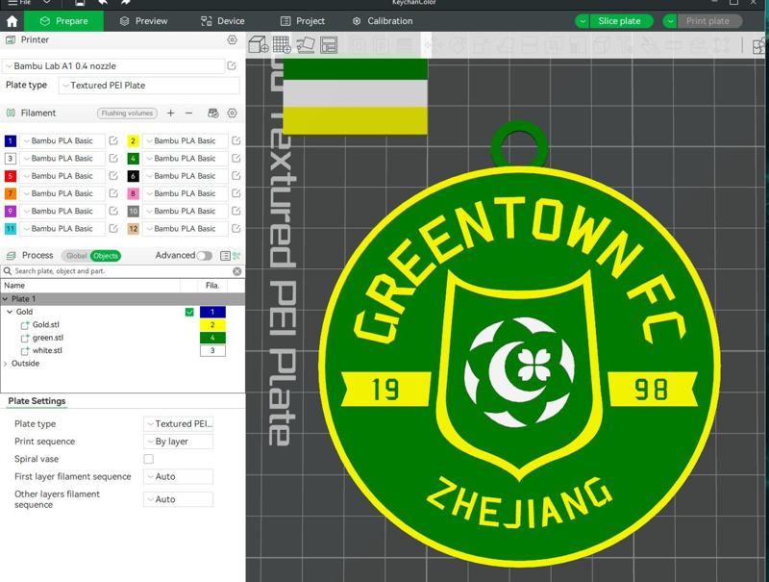Go to the Home screen icon
Screen dimensions: 769x582
pyautogui.click(x=12, y=21)
